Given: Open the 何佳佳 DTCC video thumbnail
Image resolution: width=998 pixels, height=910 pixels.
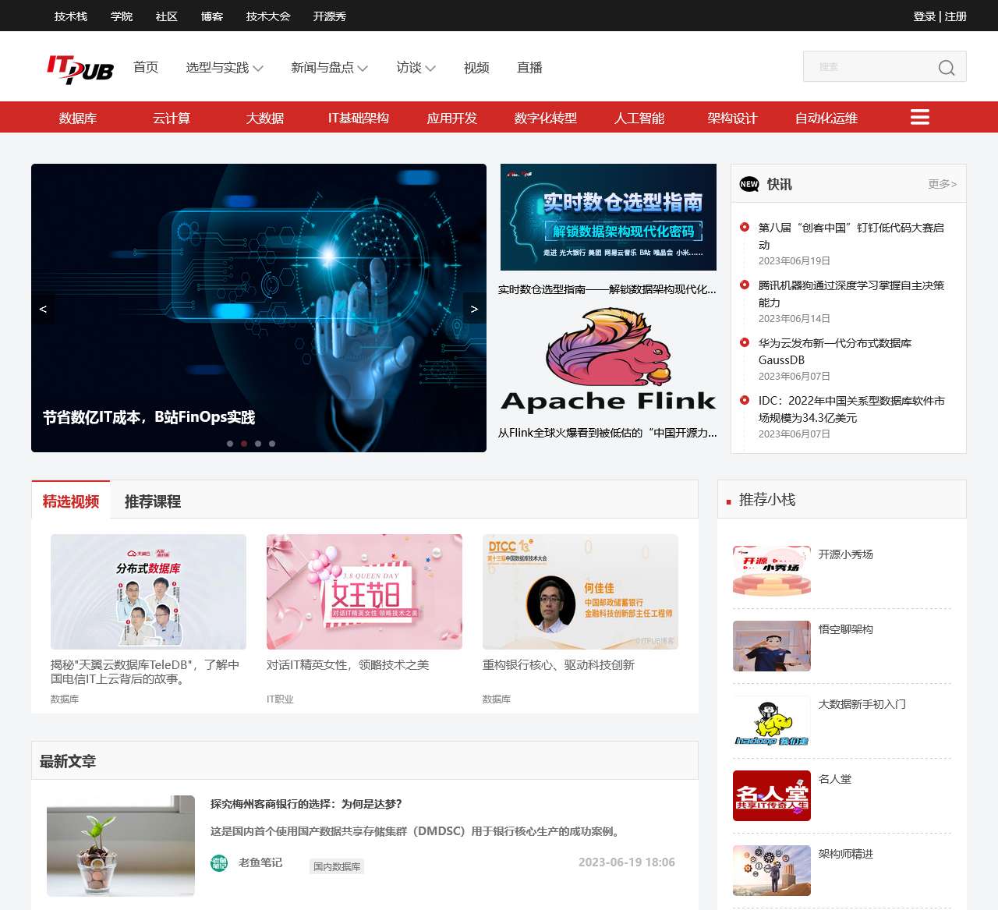Looking at the screenshot, I should pos(580,592).
